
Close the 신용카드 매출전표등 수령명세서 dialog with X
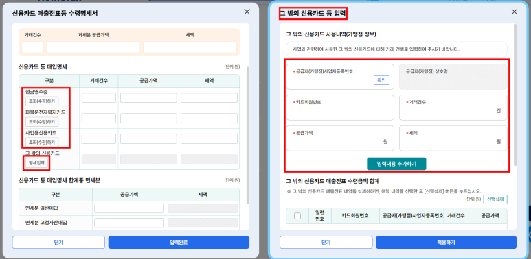pos(247,12)
